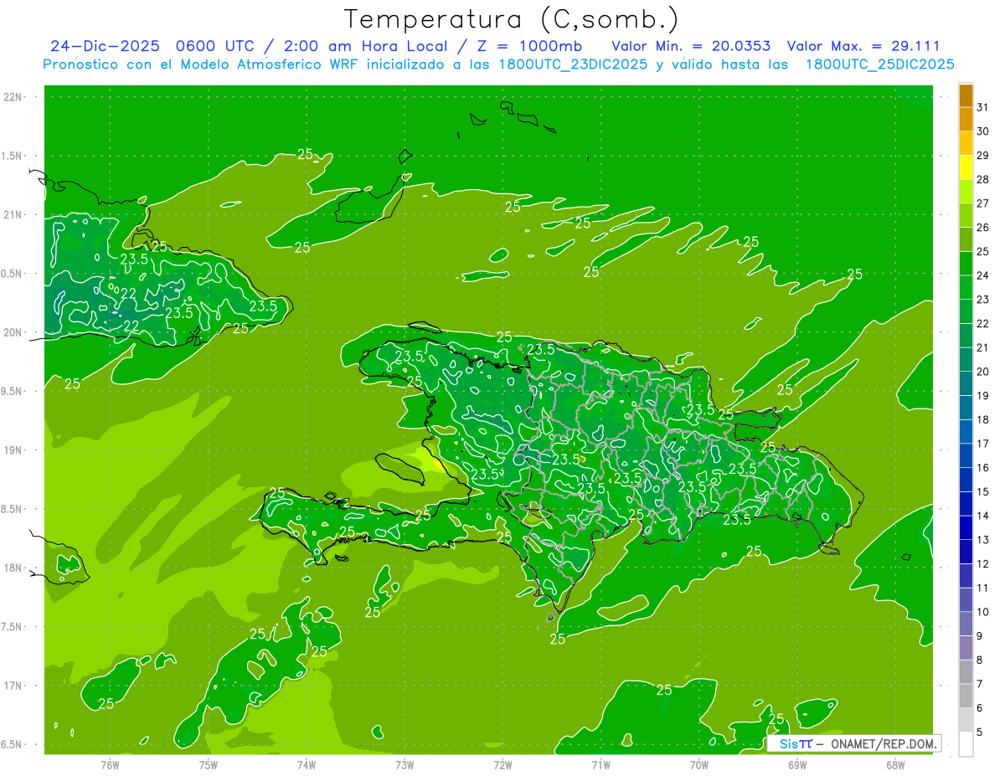Click legend value 31 on the color scale
Image resolution: width=1005 pixels, height=776 pixels.
(983, 107)
